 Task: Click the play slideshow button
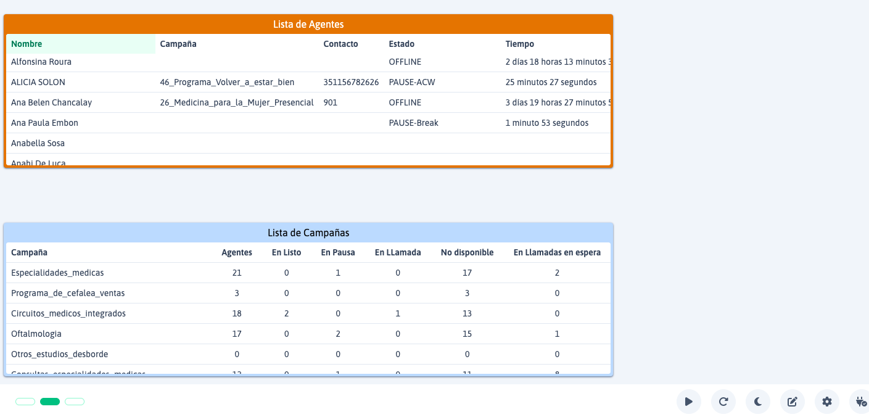click(x=689, y=402)
